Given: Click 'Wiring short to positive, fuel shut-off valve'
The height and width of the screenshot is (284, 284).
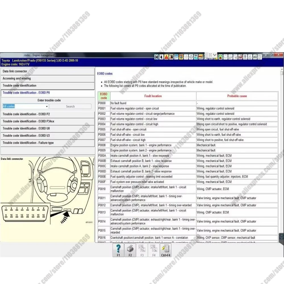Looking at the screenshot, I should 220,140.
